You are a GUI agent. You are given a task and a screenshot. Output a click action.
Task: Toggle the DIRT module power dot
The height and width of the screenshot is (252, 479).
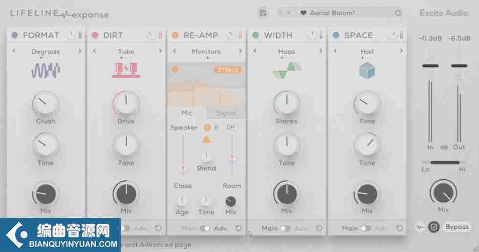tap(95, 36)
